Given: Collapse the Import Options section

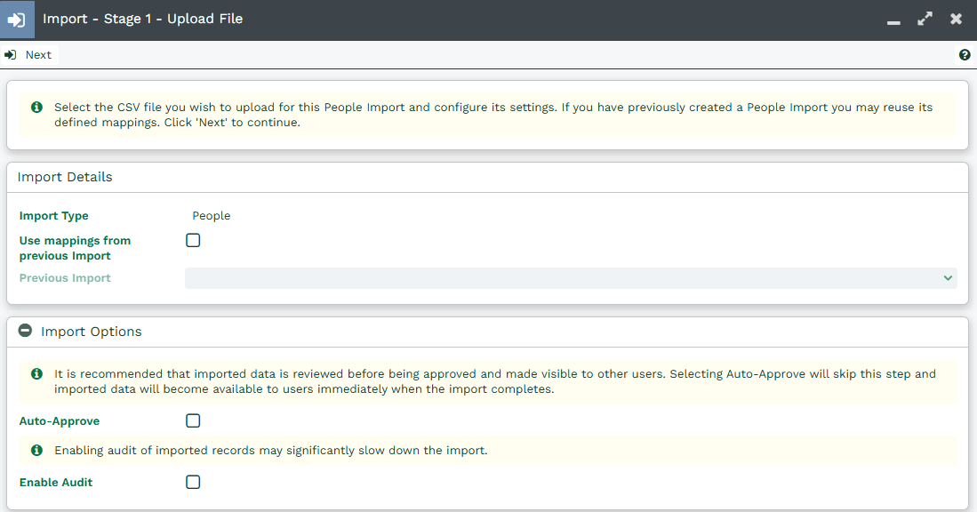Looking at the screenshot, I should click(x=26, y=331).
